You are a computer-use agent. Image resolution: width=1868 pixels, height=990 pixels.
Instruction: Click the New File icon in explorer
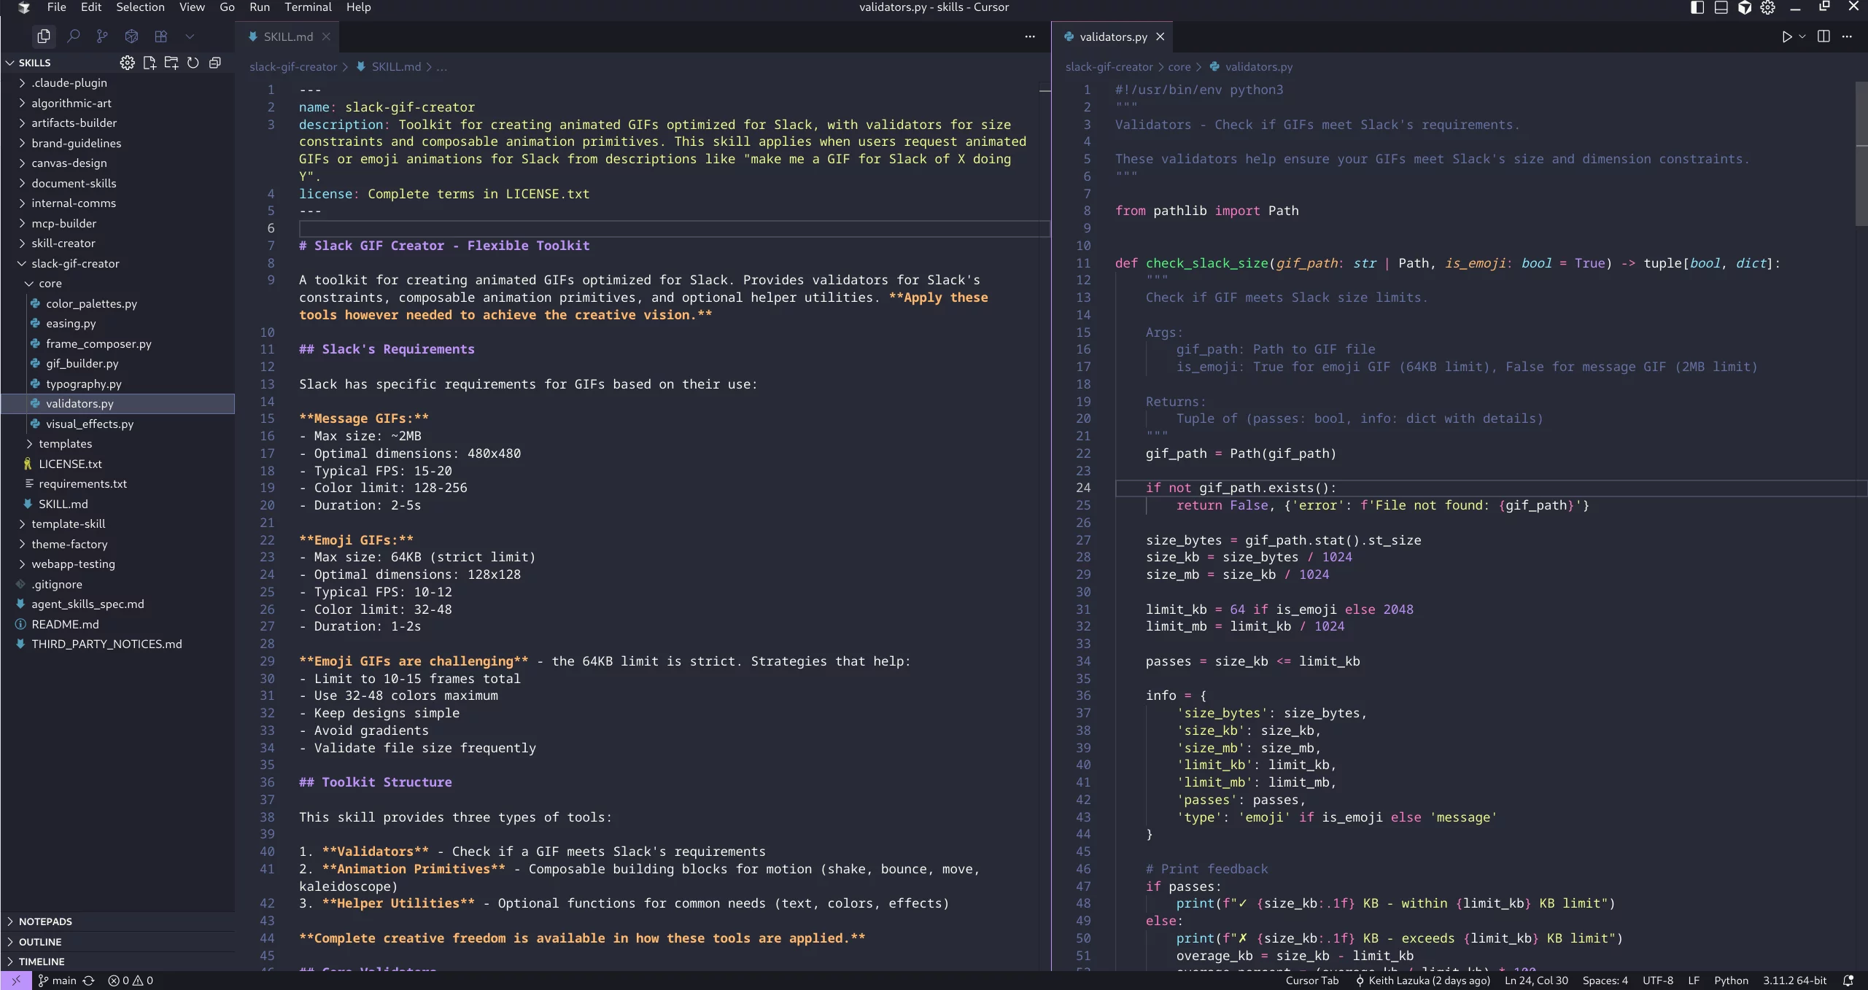point(150,63)
